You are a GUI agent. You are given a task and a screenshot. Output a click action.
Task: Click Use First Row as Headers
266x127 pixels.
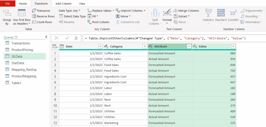pyautogui.click(x=22, y=17)
